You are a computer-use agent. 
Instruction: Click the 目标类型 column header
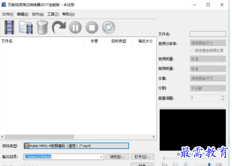click(119, 41)
